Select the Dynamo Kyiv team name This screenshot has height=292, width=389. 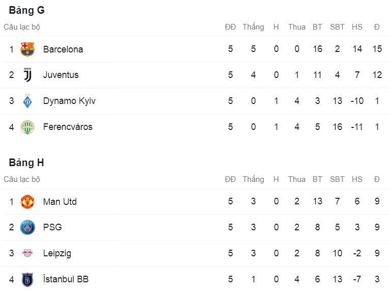[69, 101]
